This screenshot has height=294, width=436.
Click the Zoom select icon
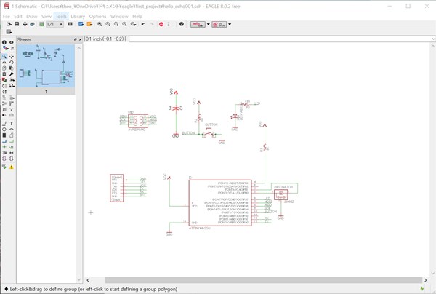pos(133,24)
